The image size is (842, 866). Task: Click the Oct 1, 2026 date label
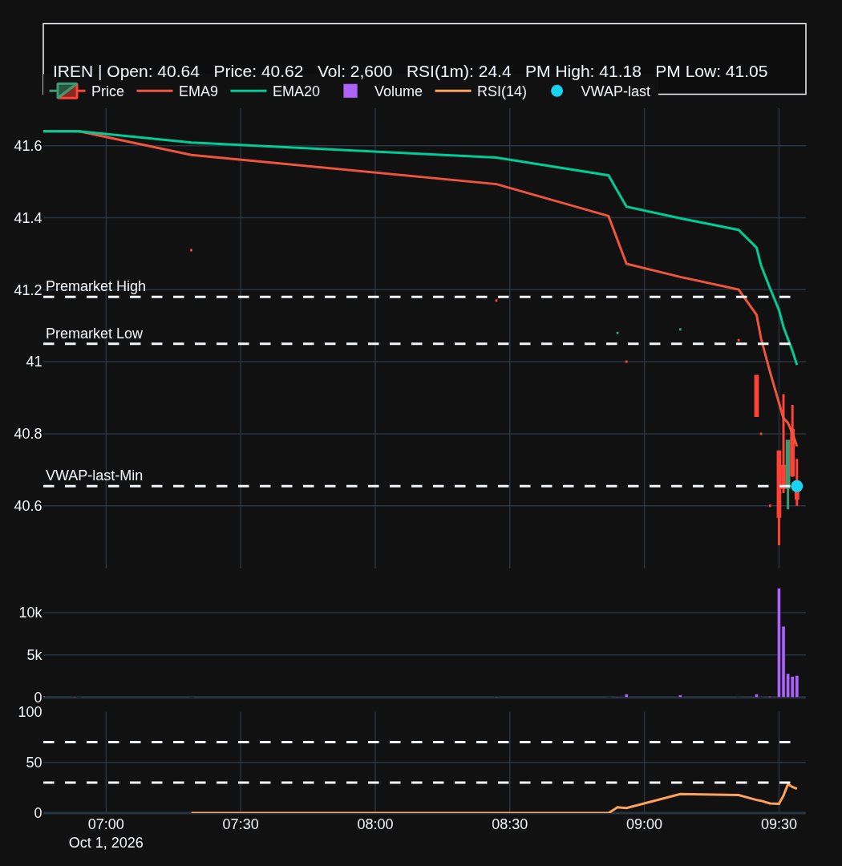tap(106, 842)
